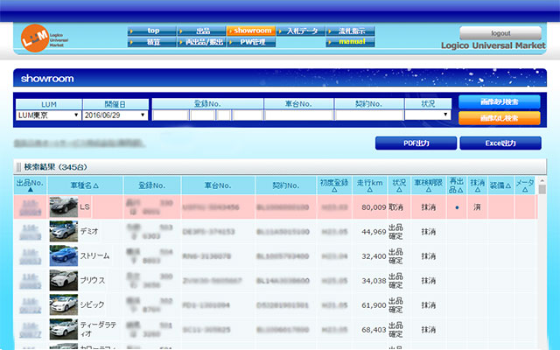
Task: Focus the 車台No. search field
Action: tap(298, 115)
